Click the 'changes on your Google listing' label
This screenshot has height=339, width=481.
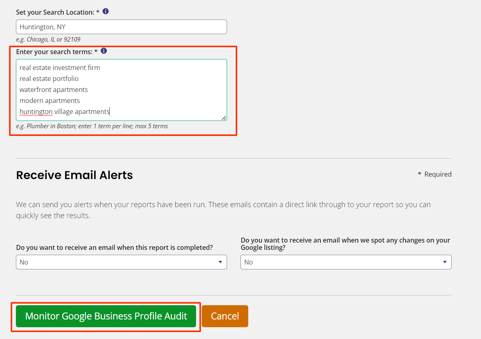[x=345, y=244]
